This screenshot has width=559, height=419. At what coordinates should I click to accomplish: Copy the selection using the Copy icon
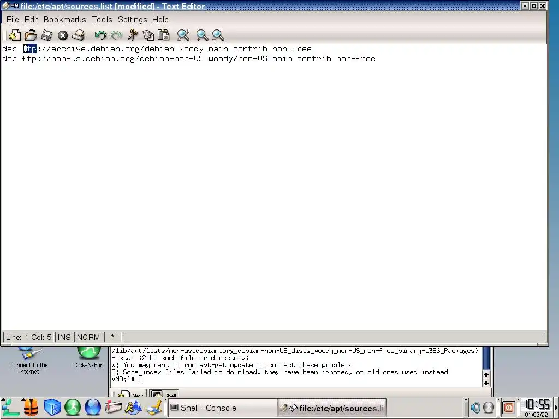click(x=148, y=35)
